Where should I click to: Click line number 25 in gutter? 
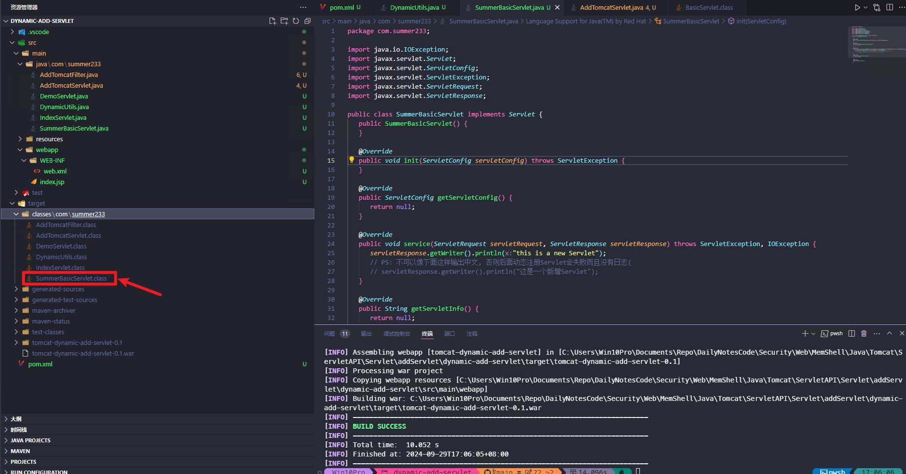331,253
